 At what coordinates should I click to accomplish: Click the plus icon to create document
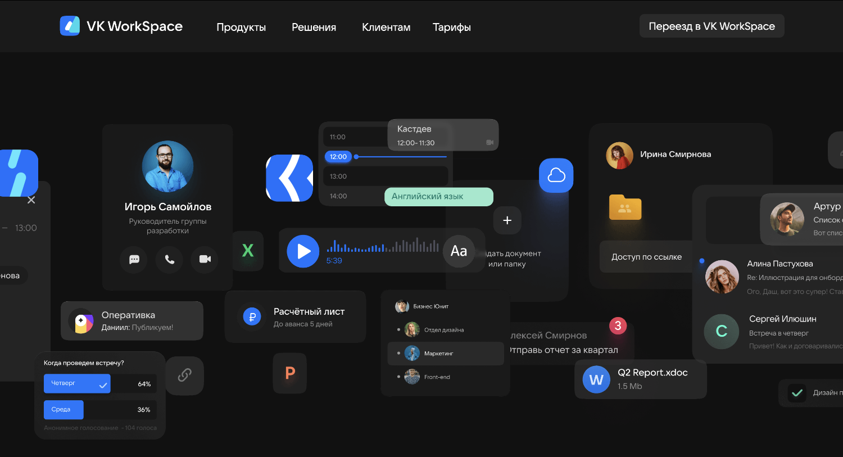(507, 220)
